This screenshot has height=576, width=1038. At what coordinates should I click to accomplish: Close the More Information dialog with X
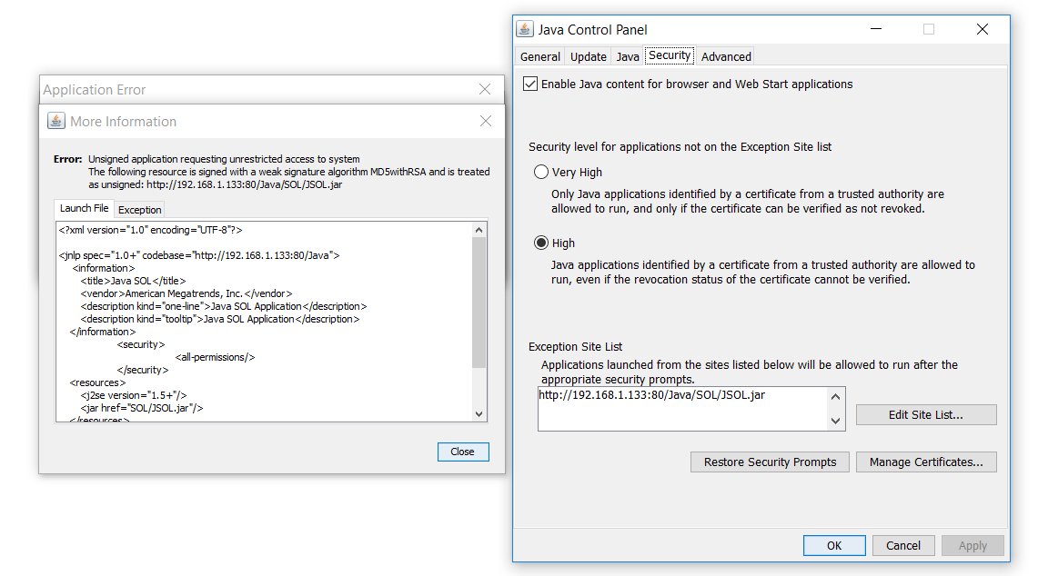[485, 121]
